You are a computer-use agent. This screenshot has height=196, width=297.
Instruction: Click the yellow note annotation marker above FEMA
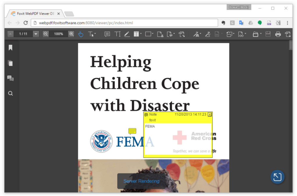click(132, 131)
